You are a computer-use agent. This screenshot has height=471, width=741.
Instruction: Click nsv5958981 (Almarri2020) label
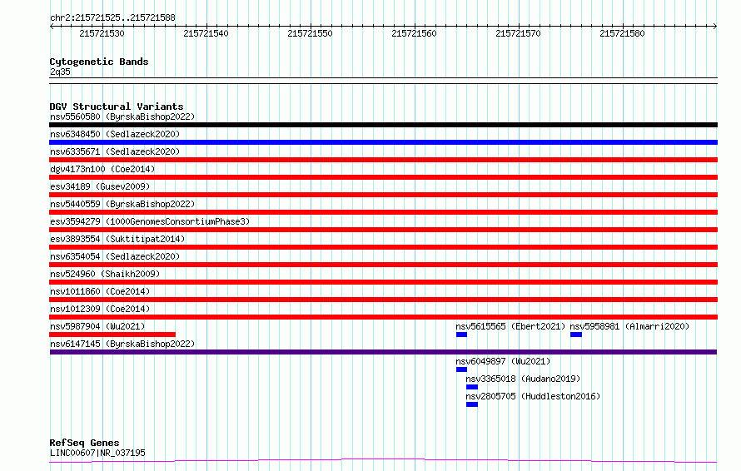coord(629,326)
